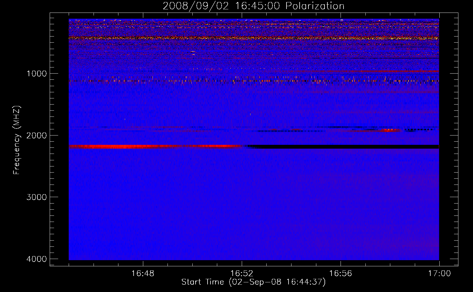Screen dimensions: 473x292
Task: Click the 16:48 time tick label
Action: click(143, 274)
